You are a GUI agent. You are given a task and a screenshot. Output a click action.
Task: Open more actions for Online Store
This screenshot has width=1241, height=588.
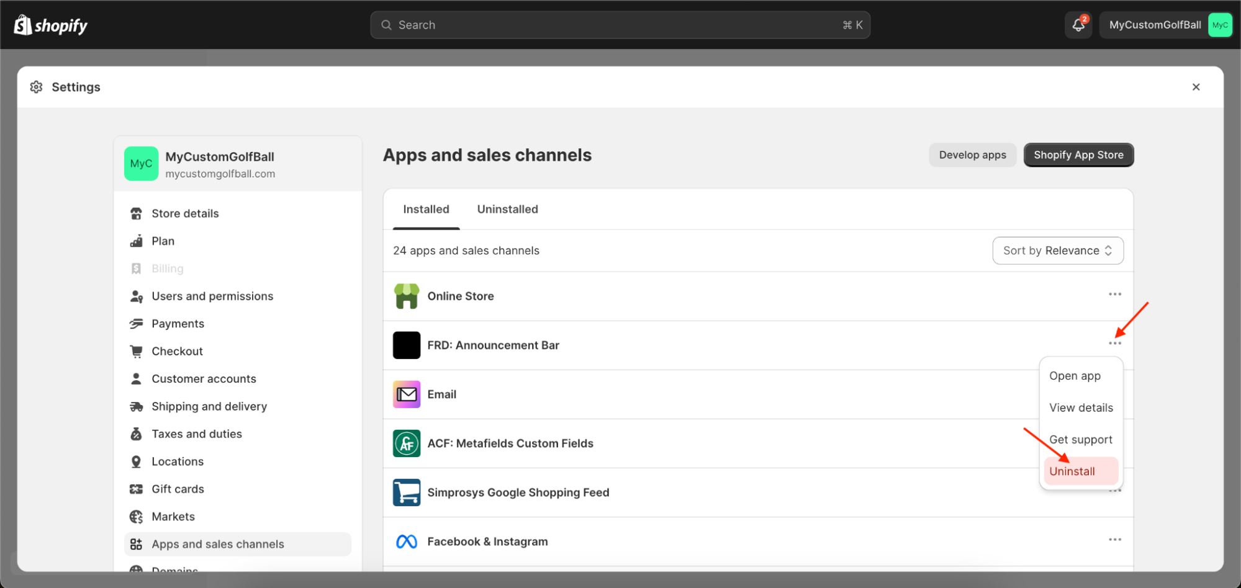click(x=1114, y=294)
